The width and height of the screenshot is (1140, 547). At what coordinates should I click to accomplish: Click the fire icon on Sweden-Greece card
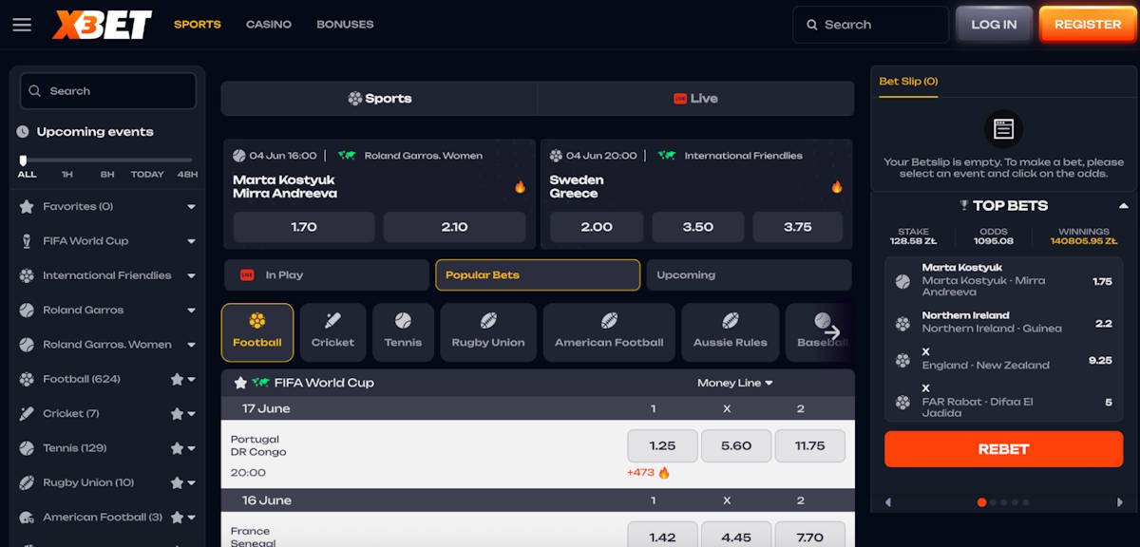click(837, 187)
